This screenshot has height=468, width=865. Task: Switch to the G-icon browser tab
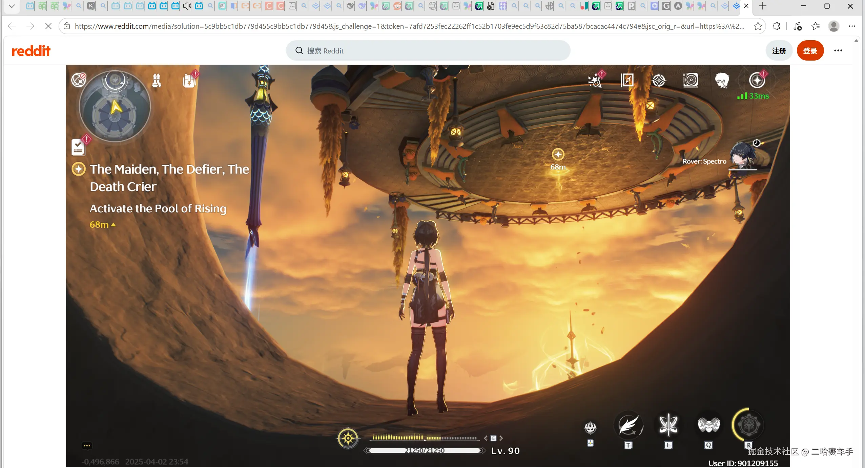point(666,6)
